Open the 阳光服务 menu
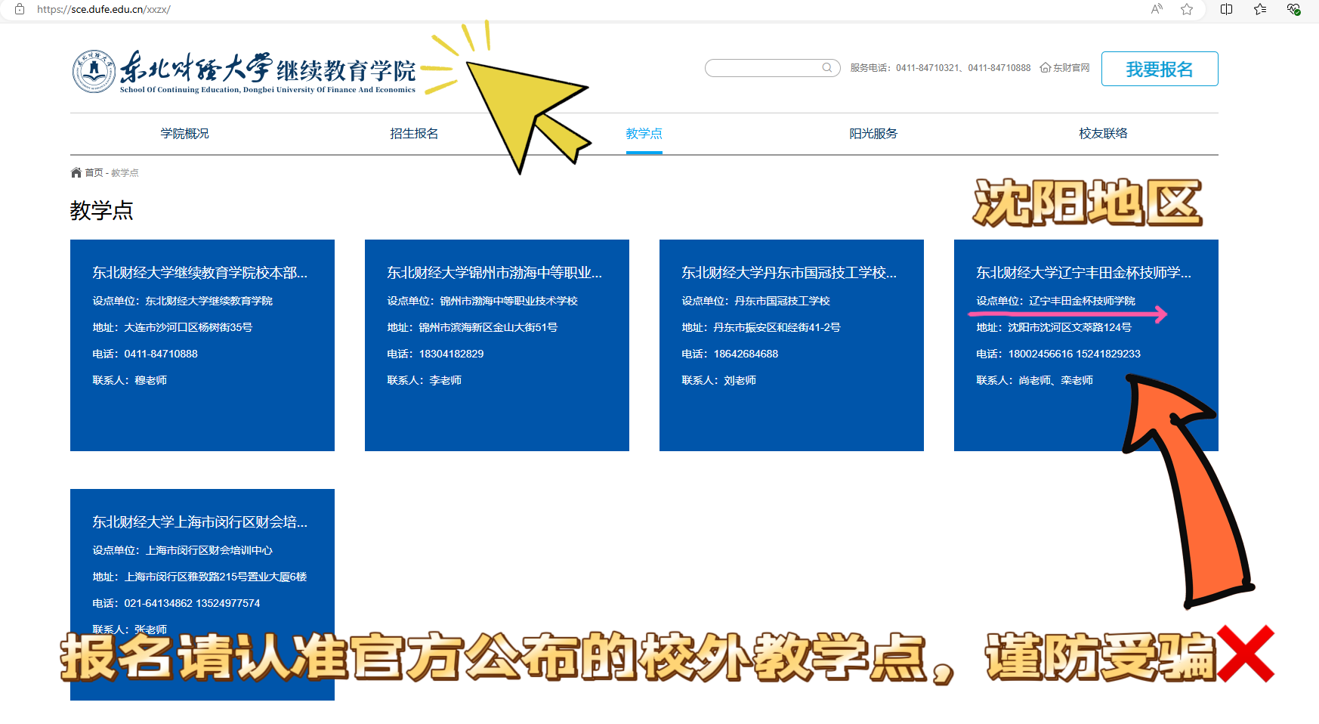Screen dimensions: 1319x724 873,134
